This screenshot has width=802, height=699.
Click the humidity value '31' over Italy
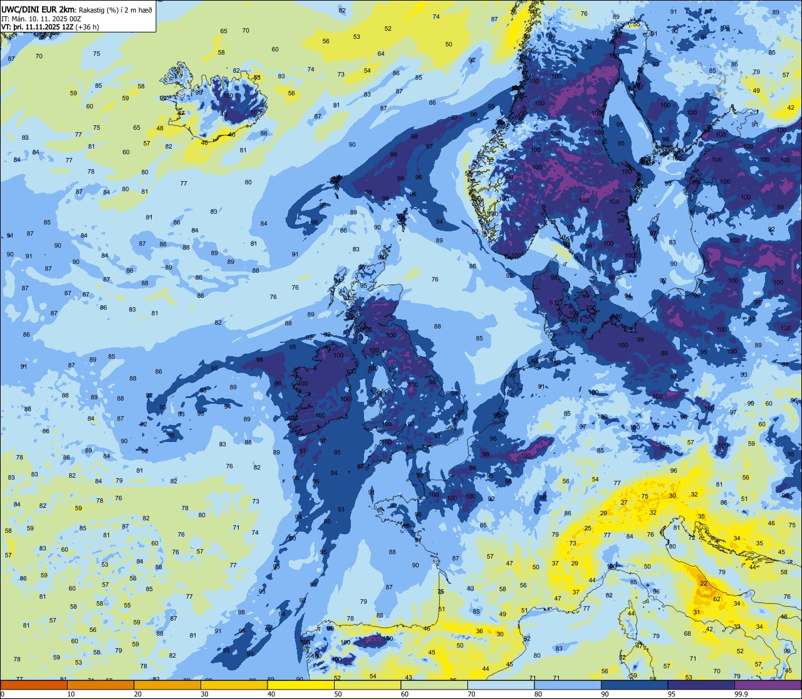click(x=696, y=612)
